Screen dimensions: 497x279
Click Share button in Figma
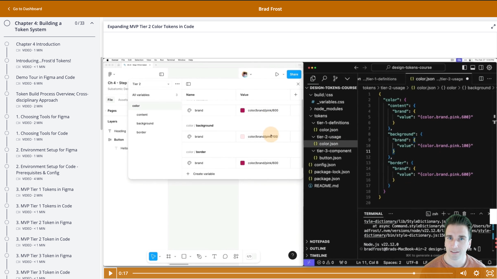tap(294, 74)
